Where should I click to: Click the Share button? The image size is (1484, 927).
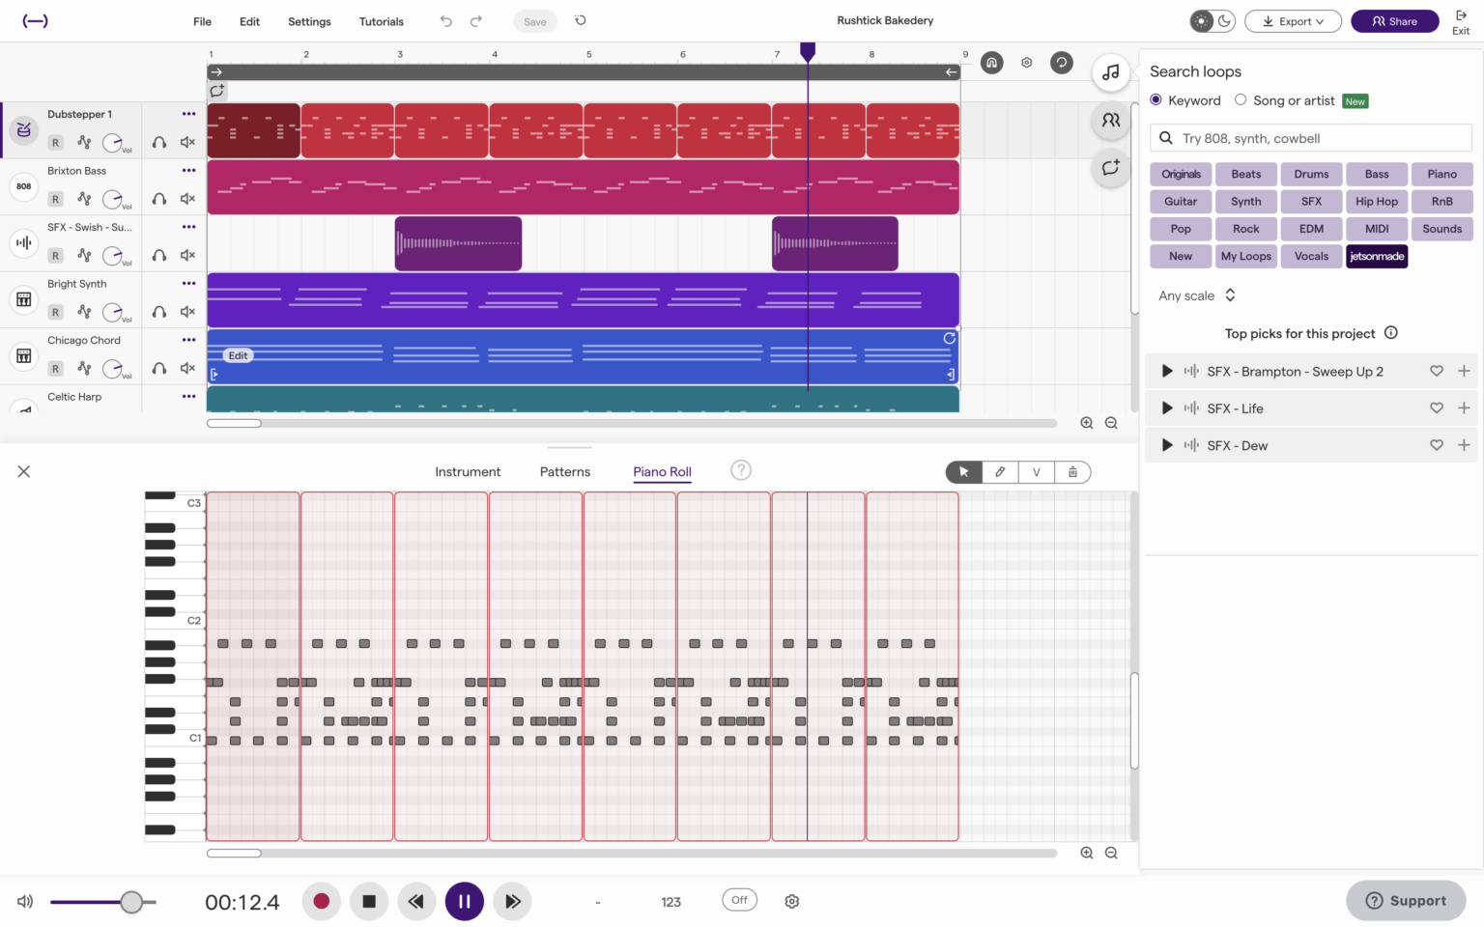point(1394,20)
